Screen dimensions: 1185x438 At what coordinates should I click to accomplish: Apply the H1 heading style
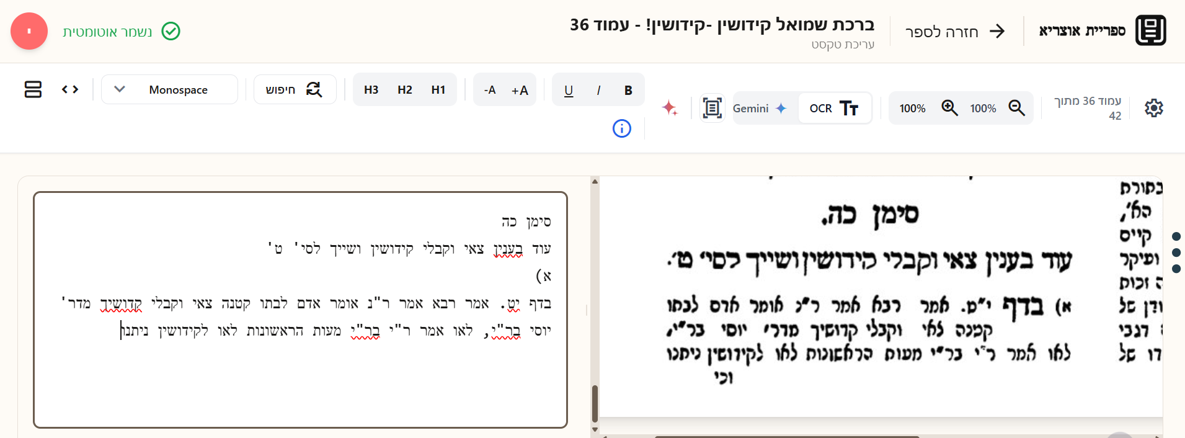(438, 90)
